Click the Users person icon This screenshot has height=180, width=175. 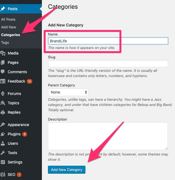(x=3, y=143)
